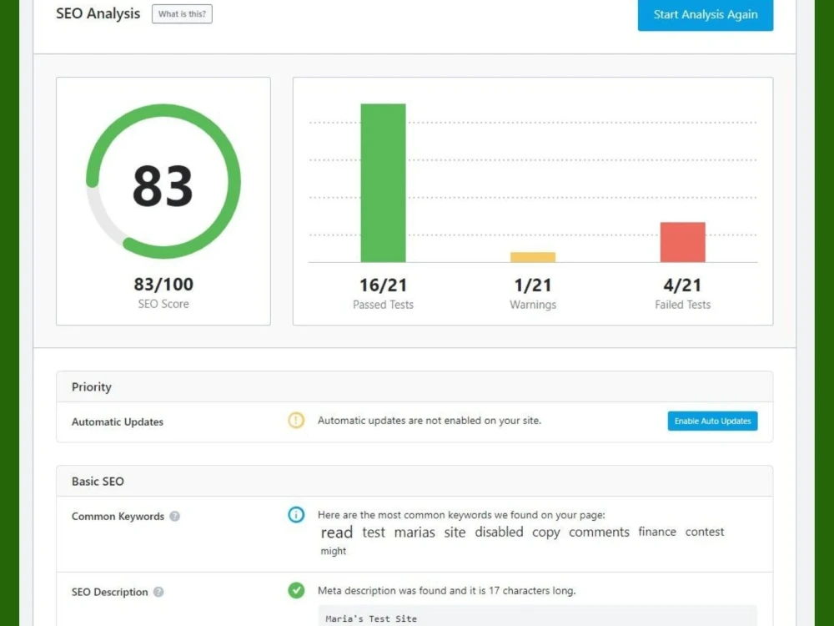Click the keyword 'copy'
834x626 pixels.
pyautogui.click(x=546, y=533)
